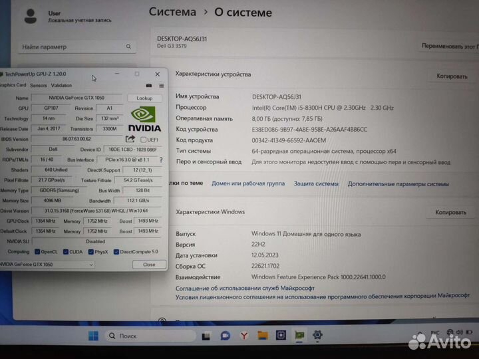Click the taskbar Поиск search box
The image size is (479, 359).
(x=150, y=336)
